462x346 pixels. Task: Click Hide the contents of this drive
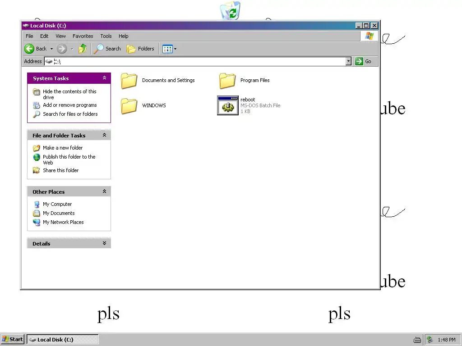click(69, 95)
